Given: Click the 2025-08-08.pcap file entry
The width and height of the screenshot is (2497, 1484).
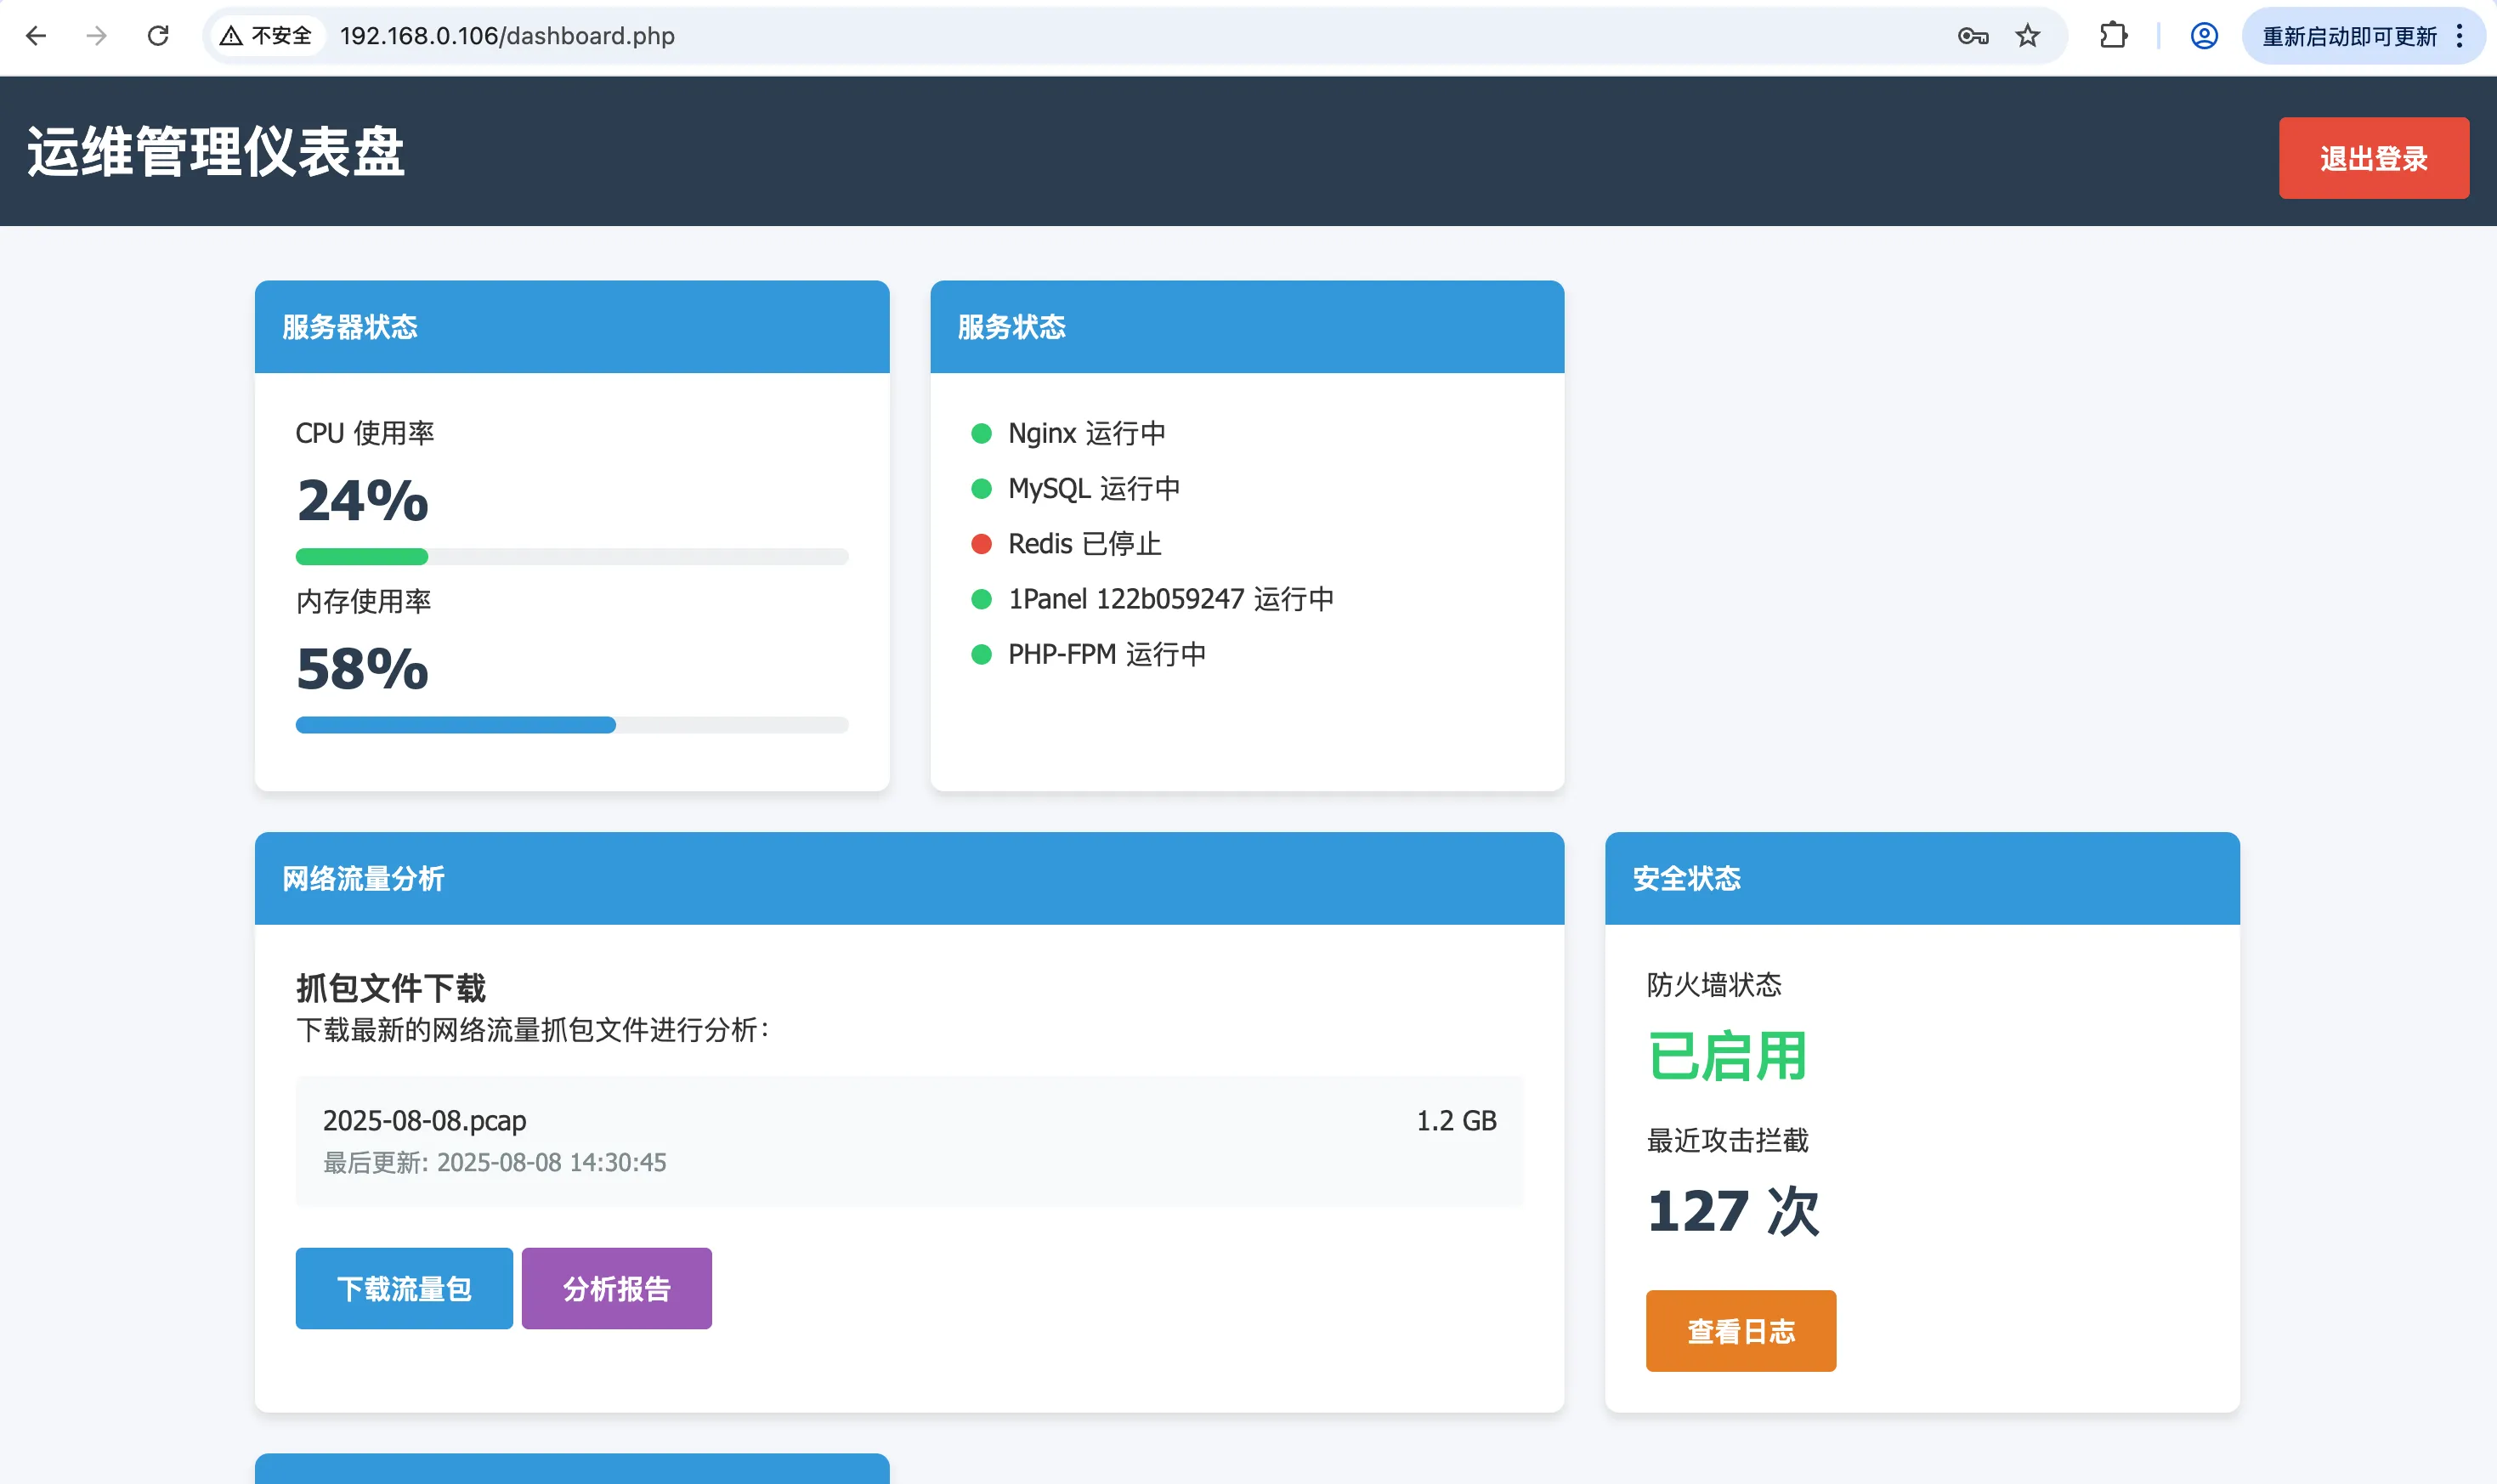Looking at the screenshot, I should [424, 1121].
